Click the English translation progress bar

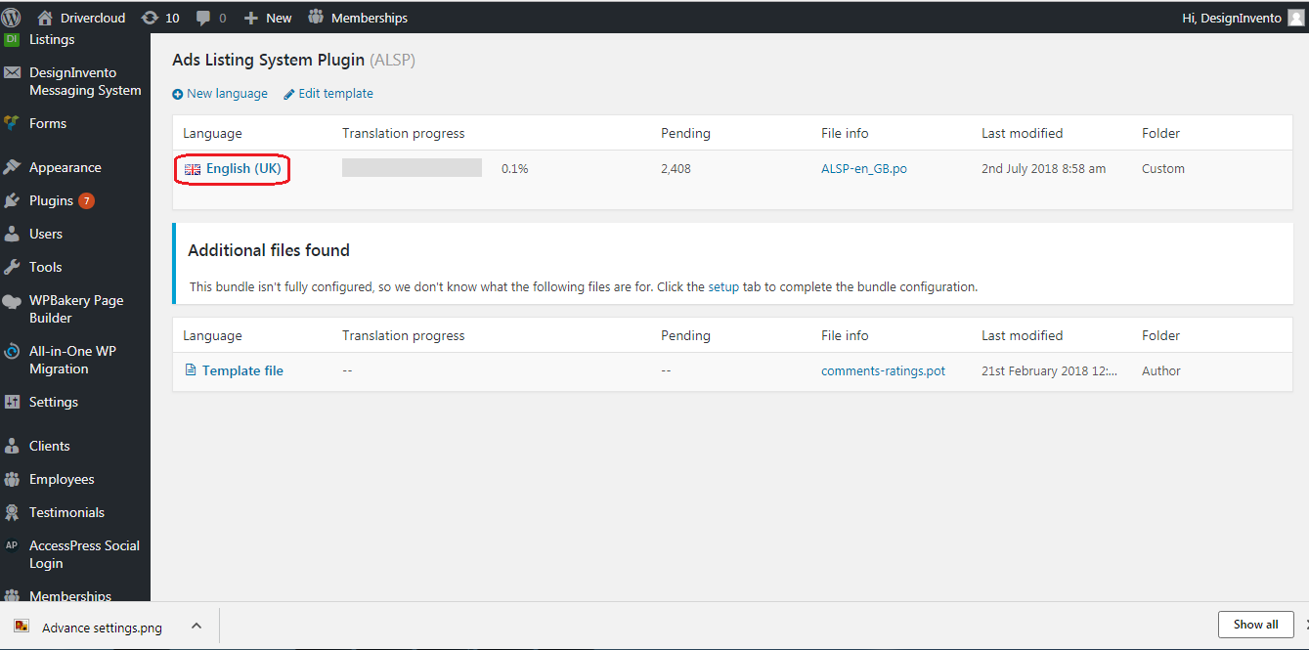pos(412,168)
